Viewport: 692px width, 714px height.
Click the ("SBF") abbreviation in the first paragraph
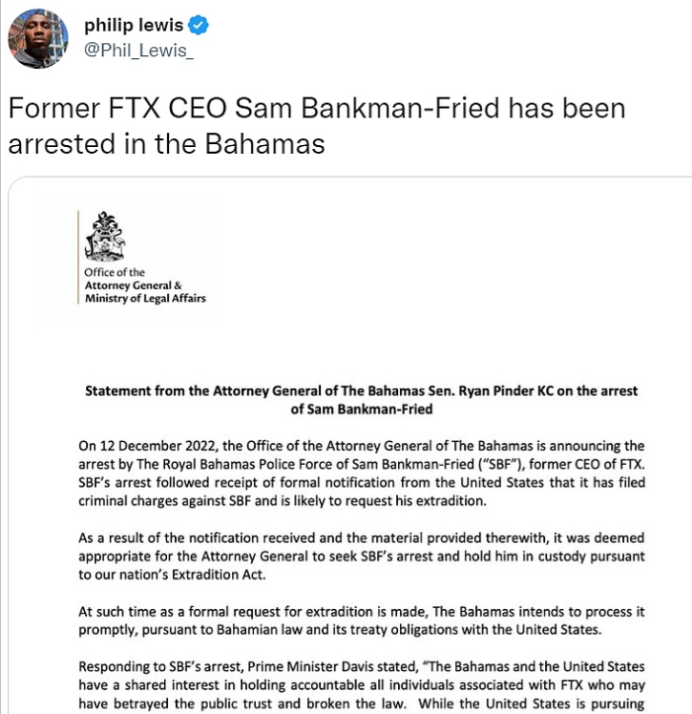tap(513, 464)
